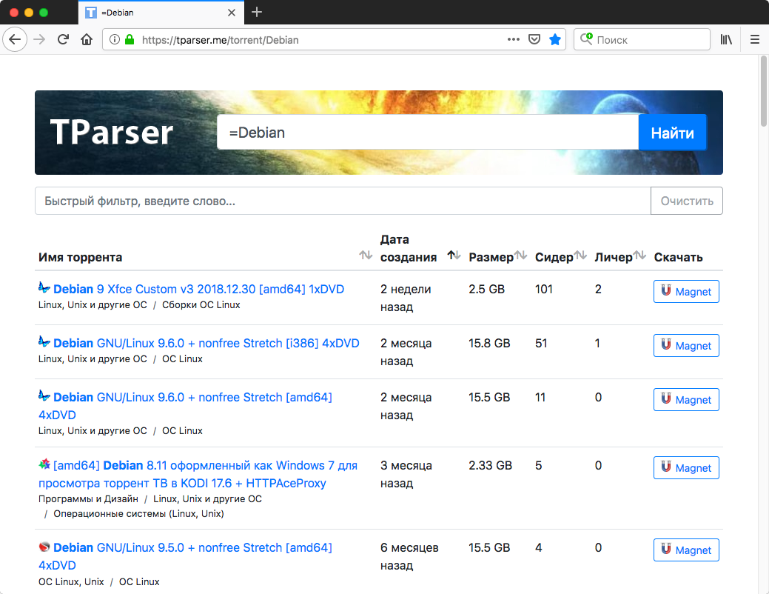
Task: Select the =Debian browser tab
Action: tap(161, 13)
